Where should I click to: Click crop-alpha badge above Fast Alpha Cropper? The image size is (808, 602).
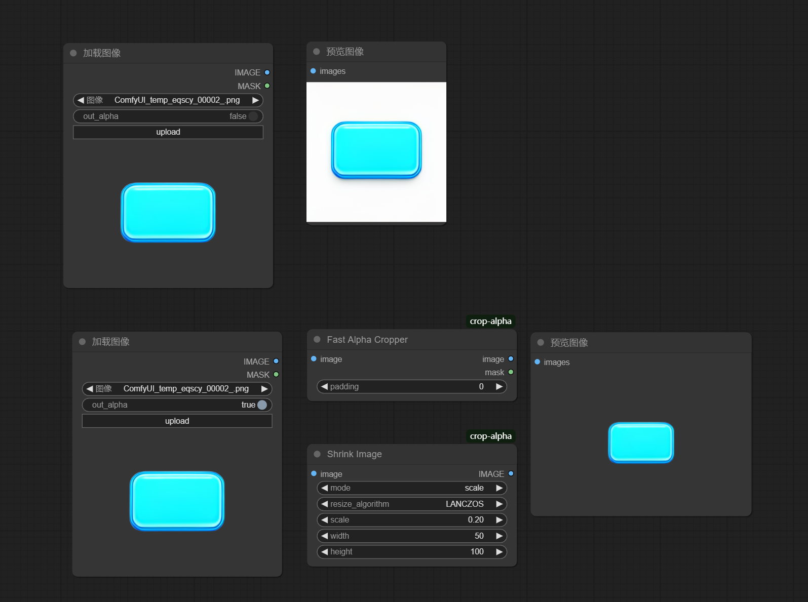point(490,321)
